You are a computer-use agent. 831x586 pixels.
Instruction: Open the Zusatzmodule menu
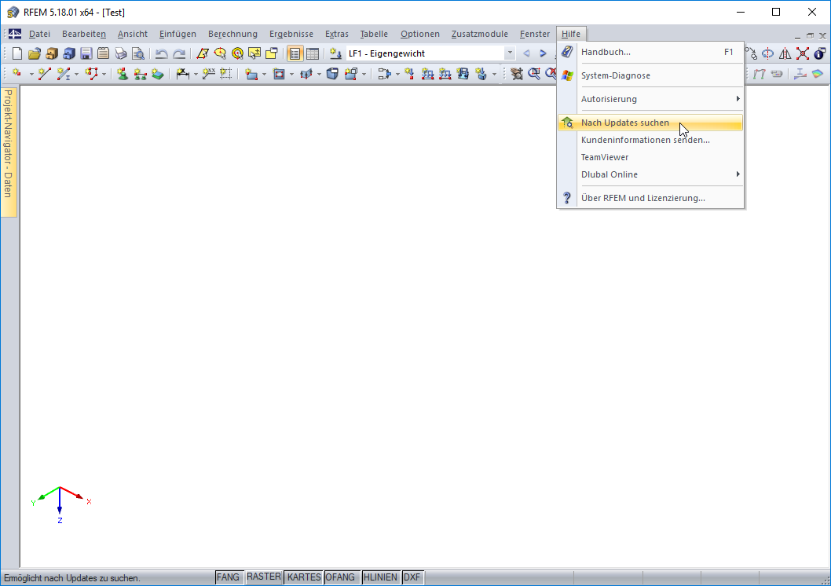(x=480, y=34)
